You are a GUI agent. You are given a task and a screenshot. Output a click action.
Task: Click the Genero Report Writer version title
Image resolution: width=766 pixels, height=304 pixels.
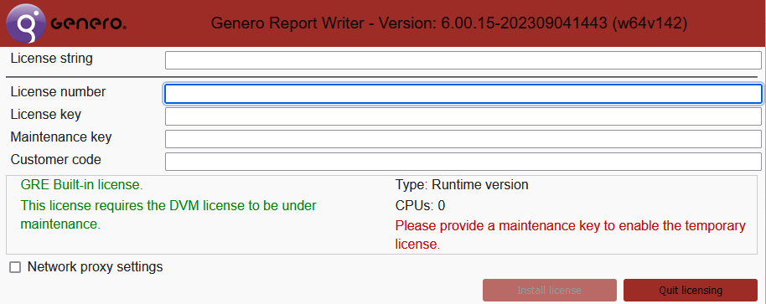click(449, 23)
